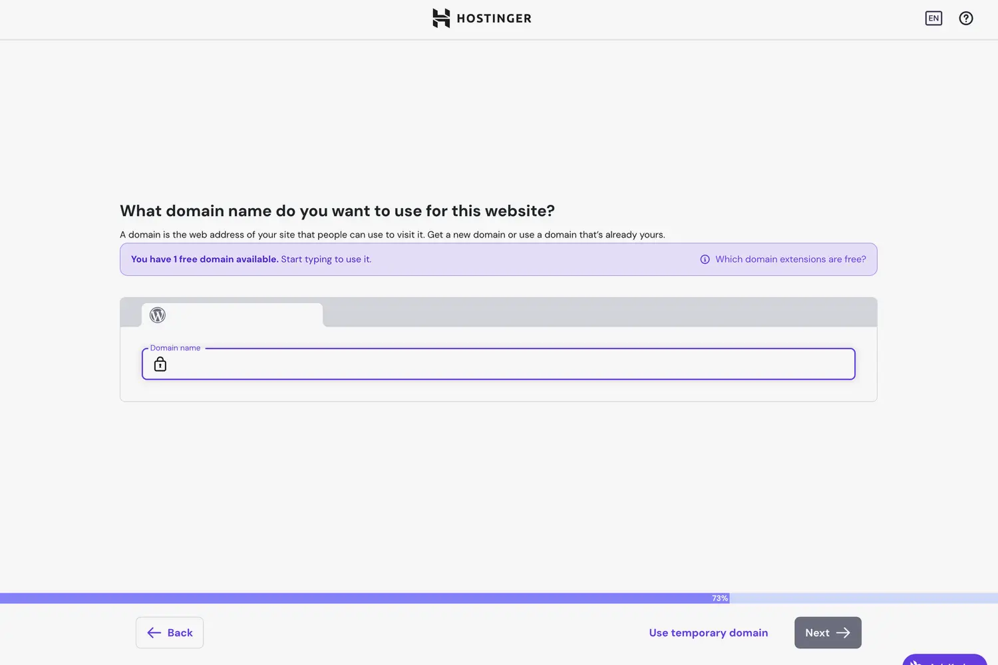Click the info icon beside free extensions

pyautogui.click(x=705, y=259)
